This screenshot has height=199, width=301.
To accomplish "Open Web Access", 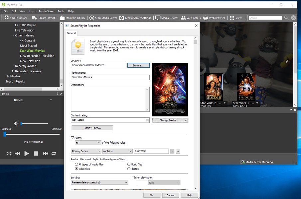I will click(x=191, y=18).
